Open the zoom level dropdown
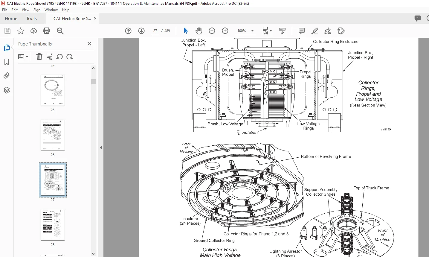429x257 pixels. 253,31
